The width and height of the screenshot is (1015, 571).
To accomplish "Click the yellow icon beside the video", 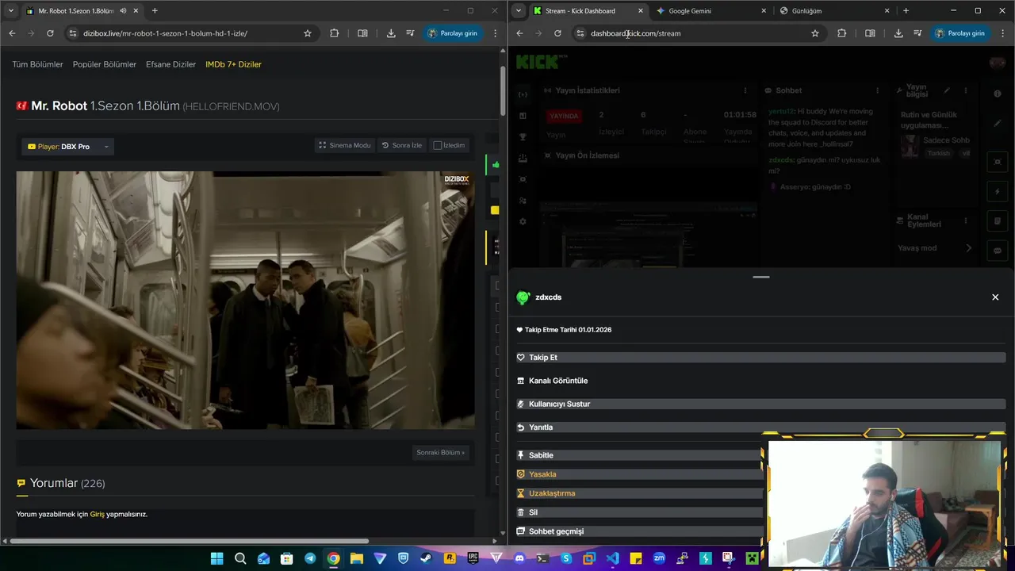I will coord(495,210).
